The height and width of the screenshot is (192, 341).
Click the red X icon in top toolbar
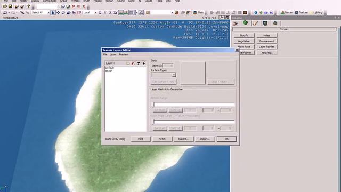[x=74, y=6]
